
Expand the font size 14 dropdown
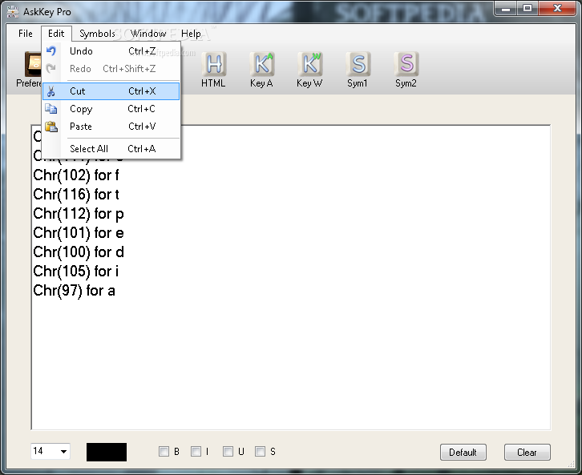coord(63,451)
